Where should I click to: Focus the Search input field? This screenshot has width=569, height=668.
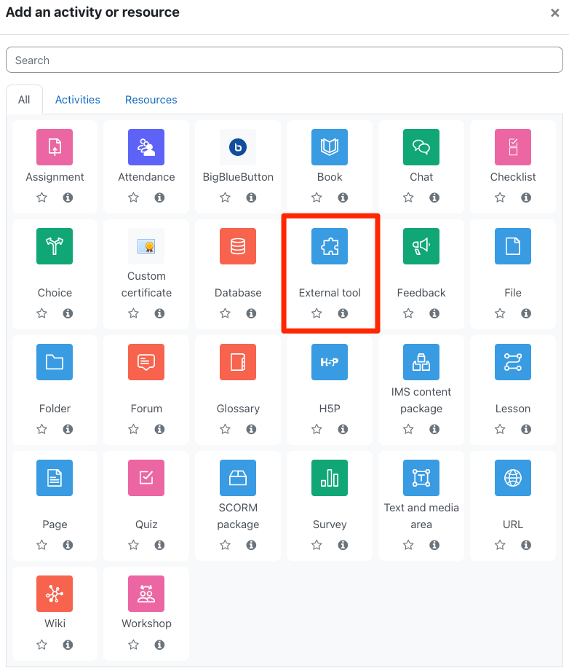click(x=284, y=60)
